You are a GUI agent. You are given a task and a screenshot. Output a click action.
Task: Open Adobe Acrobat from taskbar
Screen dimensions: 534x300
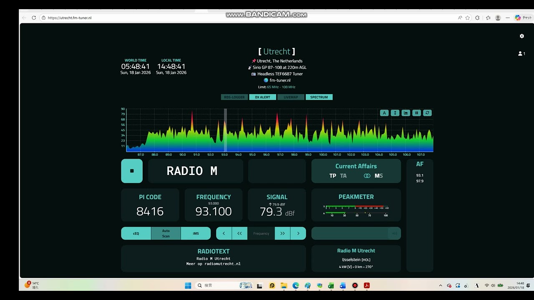click(x=367, y=285)
